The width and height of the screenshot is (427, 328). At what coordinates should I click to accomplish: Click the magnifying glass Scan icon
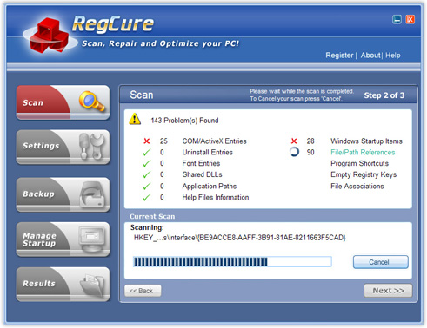[x=91, y=101]
